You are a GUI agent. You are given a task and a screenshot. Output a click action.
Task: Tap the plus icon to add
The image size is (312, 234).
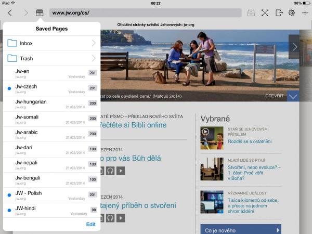coord(305,12)
